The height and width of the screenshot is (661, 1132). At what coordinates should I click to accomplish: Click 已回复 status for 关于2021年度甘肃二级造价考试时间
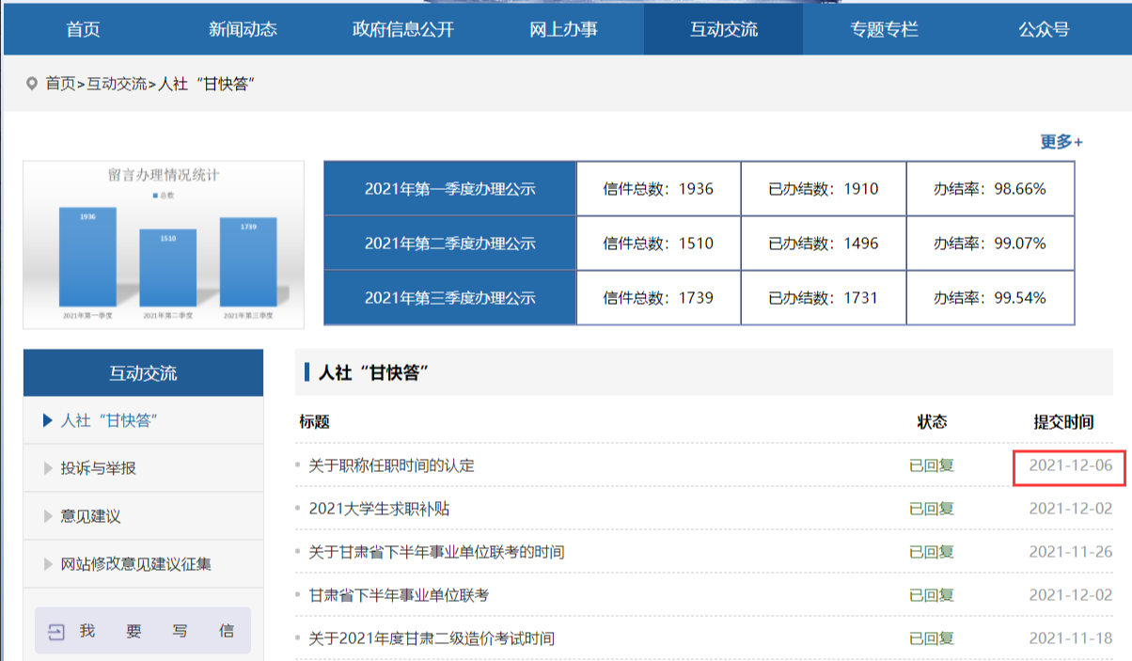coord(932,638)
